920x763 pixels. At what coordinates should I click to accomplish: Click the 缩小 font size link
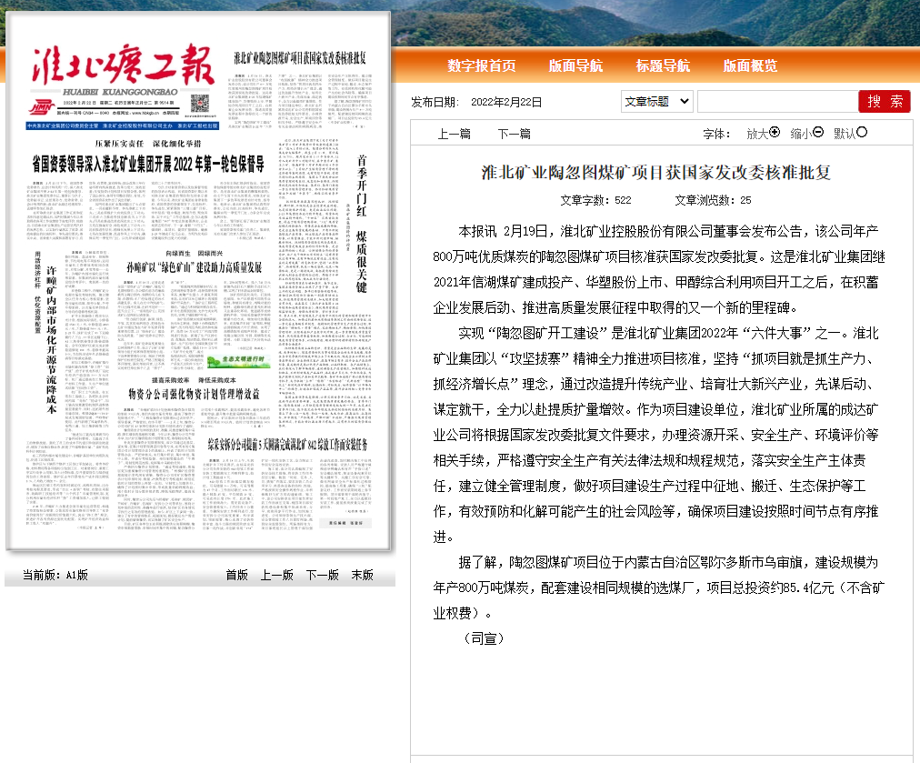pos(801,134)
